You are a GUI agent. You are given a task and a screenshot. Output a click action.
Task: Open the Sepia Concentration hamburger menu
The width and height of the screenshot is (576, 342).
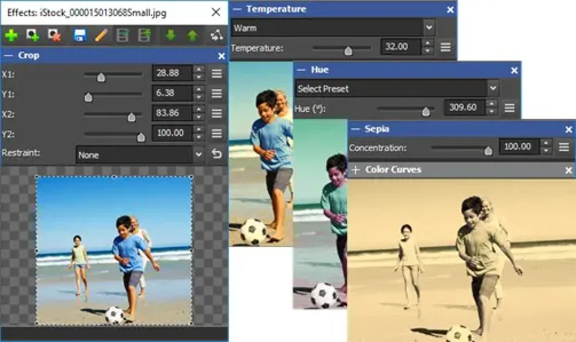tap(564, 147)
